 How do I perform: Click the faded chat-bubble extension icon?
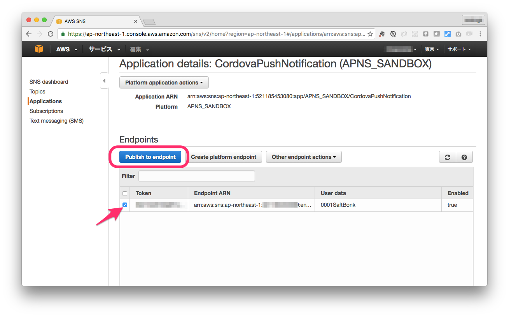469,34
